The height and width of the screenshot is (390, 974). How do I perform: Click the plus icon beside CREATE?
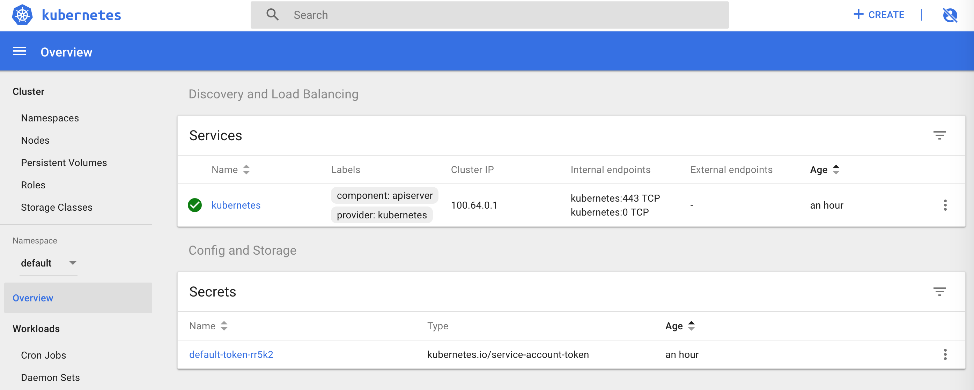[x=858, y=14]
